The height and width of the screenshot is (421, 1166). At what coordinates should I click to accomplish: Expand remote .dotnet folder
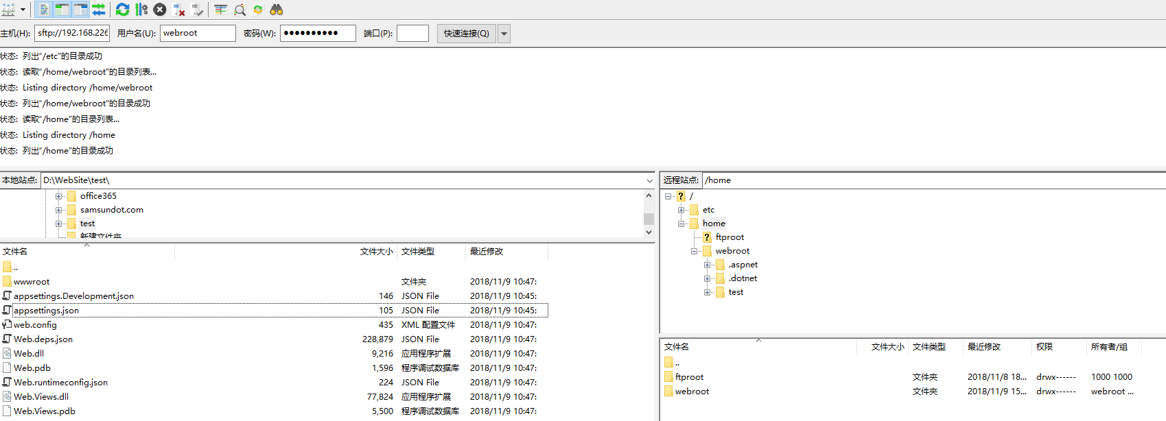(707, 278)
